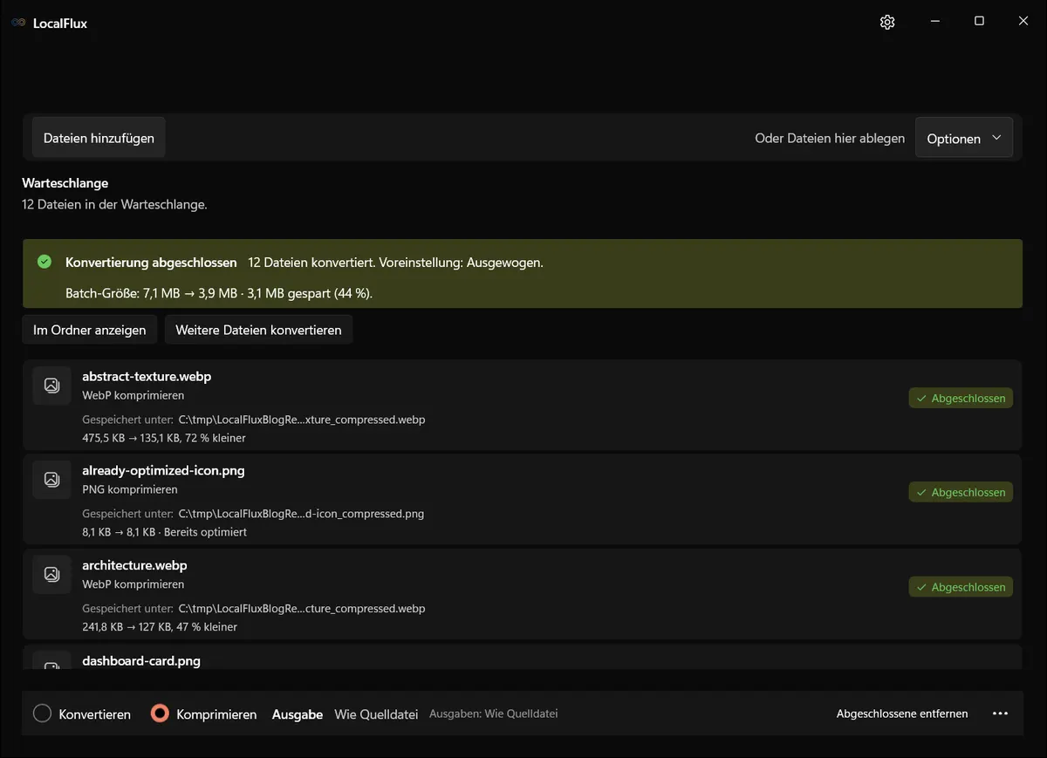The image size is (1047, 758).
Task: Click the Dateien hinzufügen button
Action: point(99,138)
